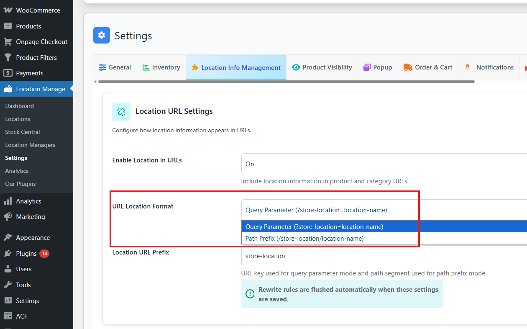The height and width of the screenshot is (329, 527).
Task: Click the Onpage Checkout cart icon
Action: pyautogui.click(x=8, y=41)
